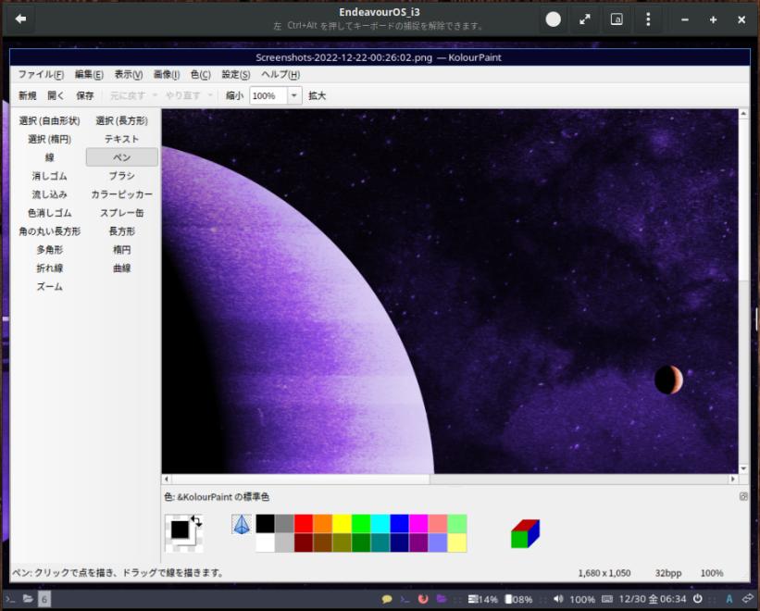
Task: Select the スプレー缶 spray tool
Action: (x=121, y=213)
